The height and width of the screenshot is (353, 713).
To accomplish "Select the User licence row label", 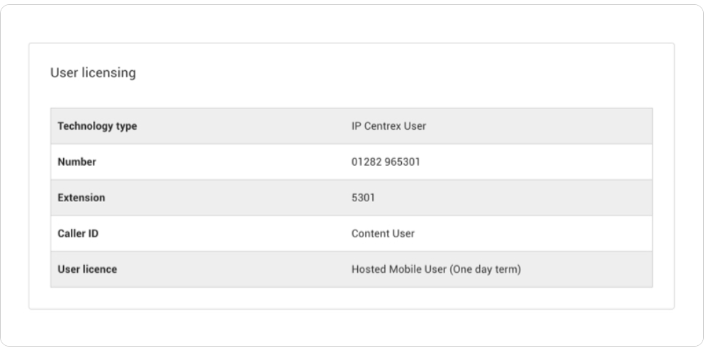I will pos(87,269).
